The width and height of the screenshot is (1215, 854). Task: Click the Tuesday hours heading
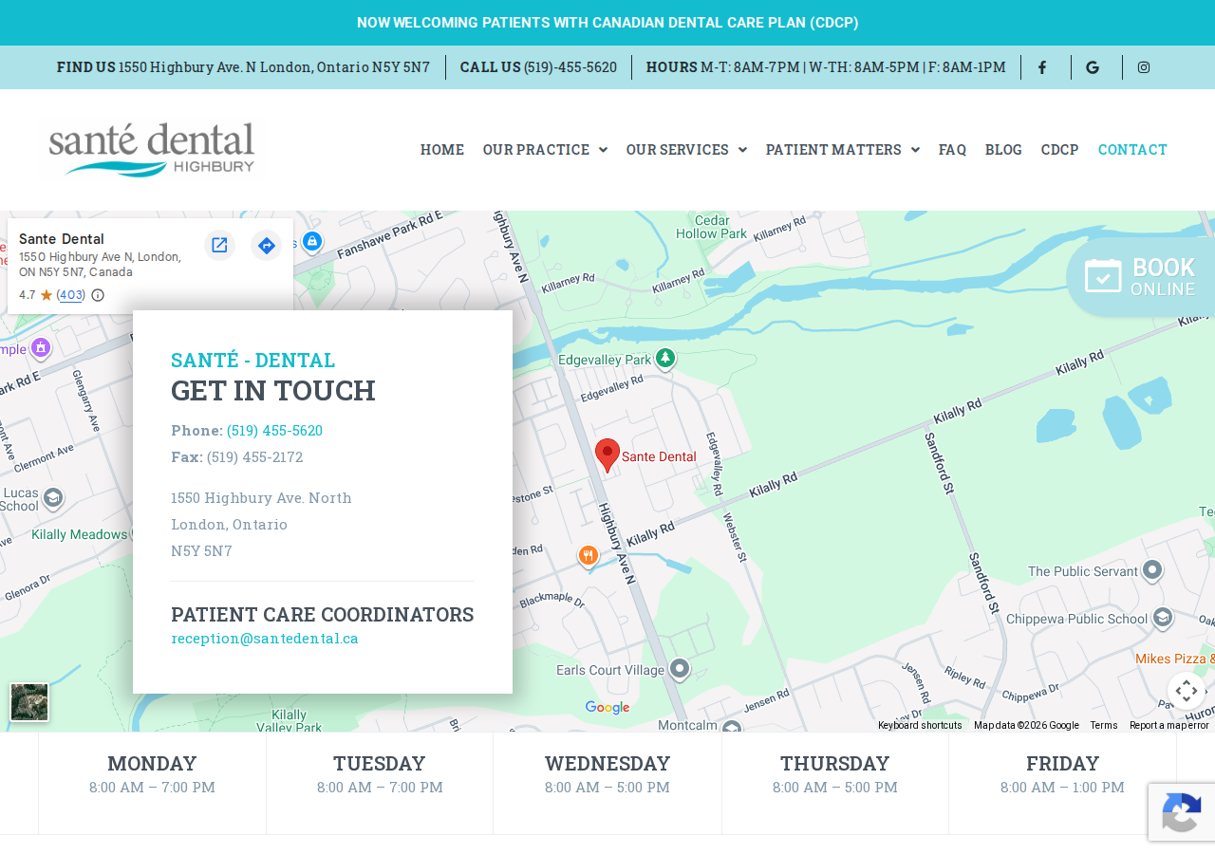point(380,763)
